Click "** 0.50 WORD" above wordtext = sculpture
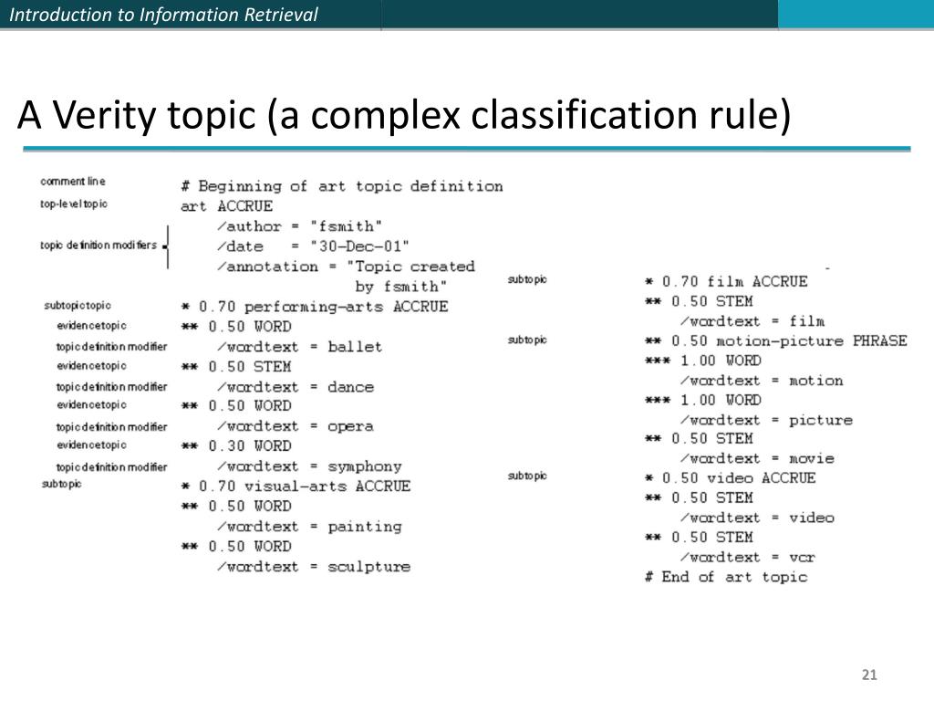The image size is (934, 701). pos(236,547)
